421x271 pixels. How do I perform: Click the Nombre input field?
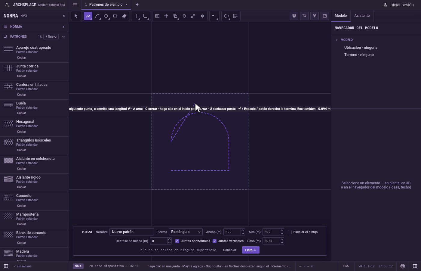(132, 232)
